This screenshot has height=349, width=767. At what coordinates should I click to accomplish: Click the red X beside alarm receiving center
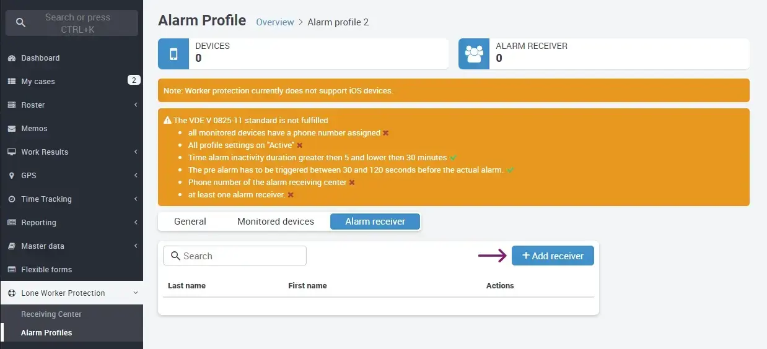[x=352, y=183]
